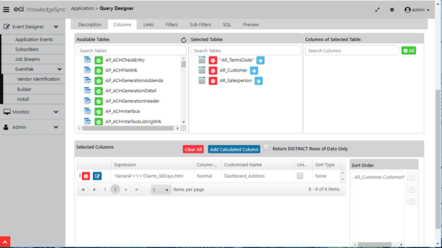This screenshot has height=248, width=442.
Task: Open Builder in sidebar
Action: pyautogui.click(x=24, y=89)
